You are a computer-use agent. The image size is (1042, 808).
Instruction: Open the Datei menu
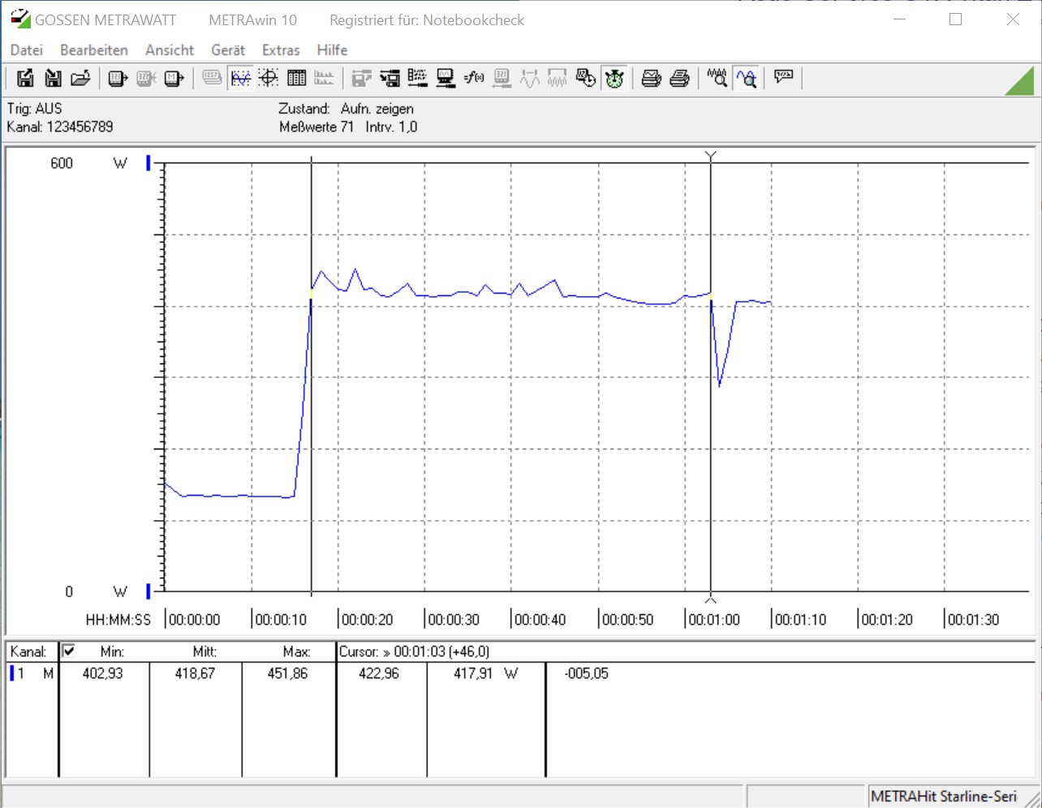[x=26, y=50]
